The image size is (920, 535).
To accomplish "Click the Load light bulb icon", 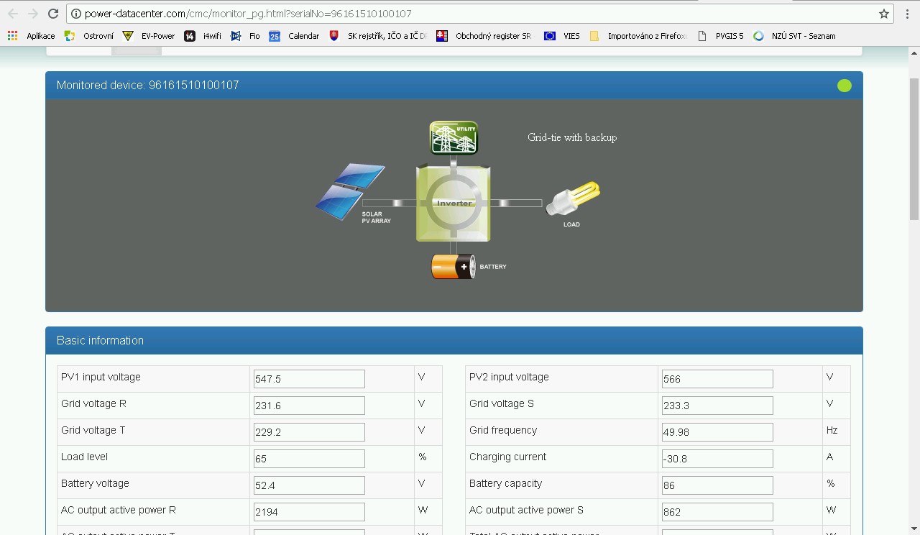I will pos(573,199).
